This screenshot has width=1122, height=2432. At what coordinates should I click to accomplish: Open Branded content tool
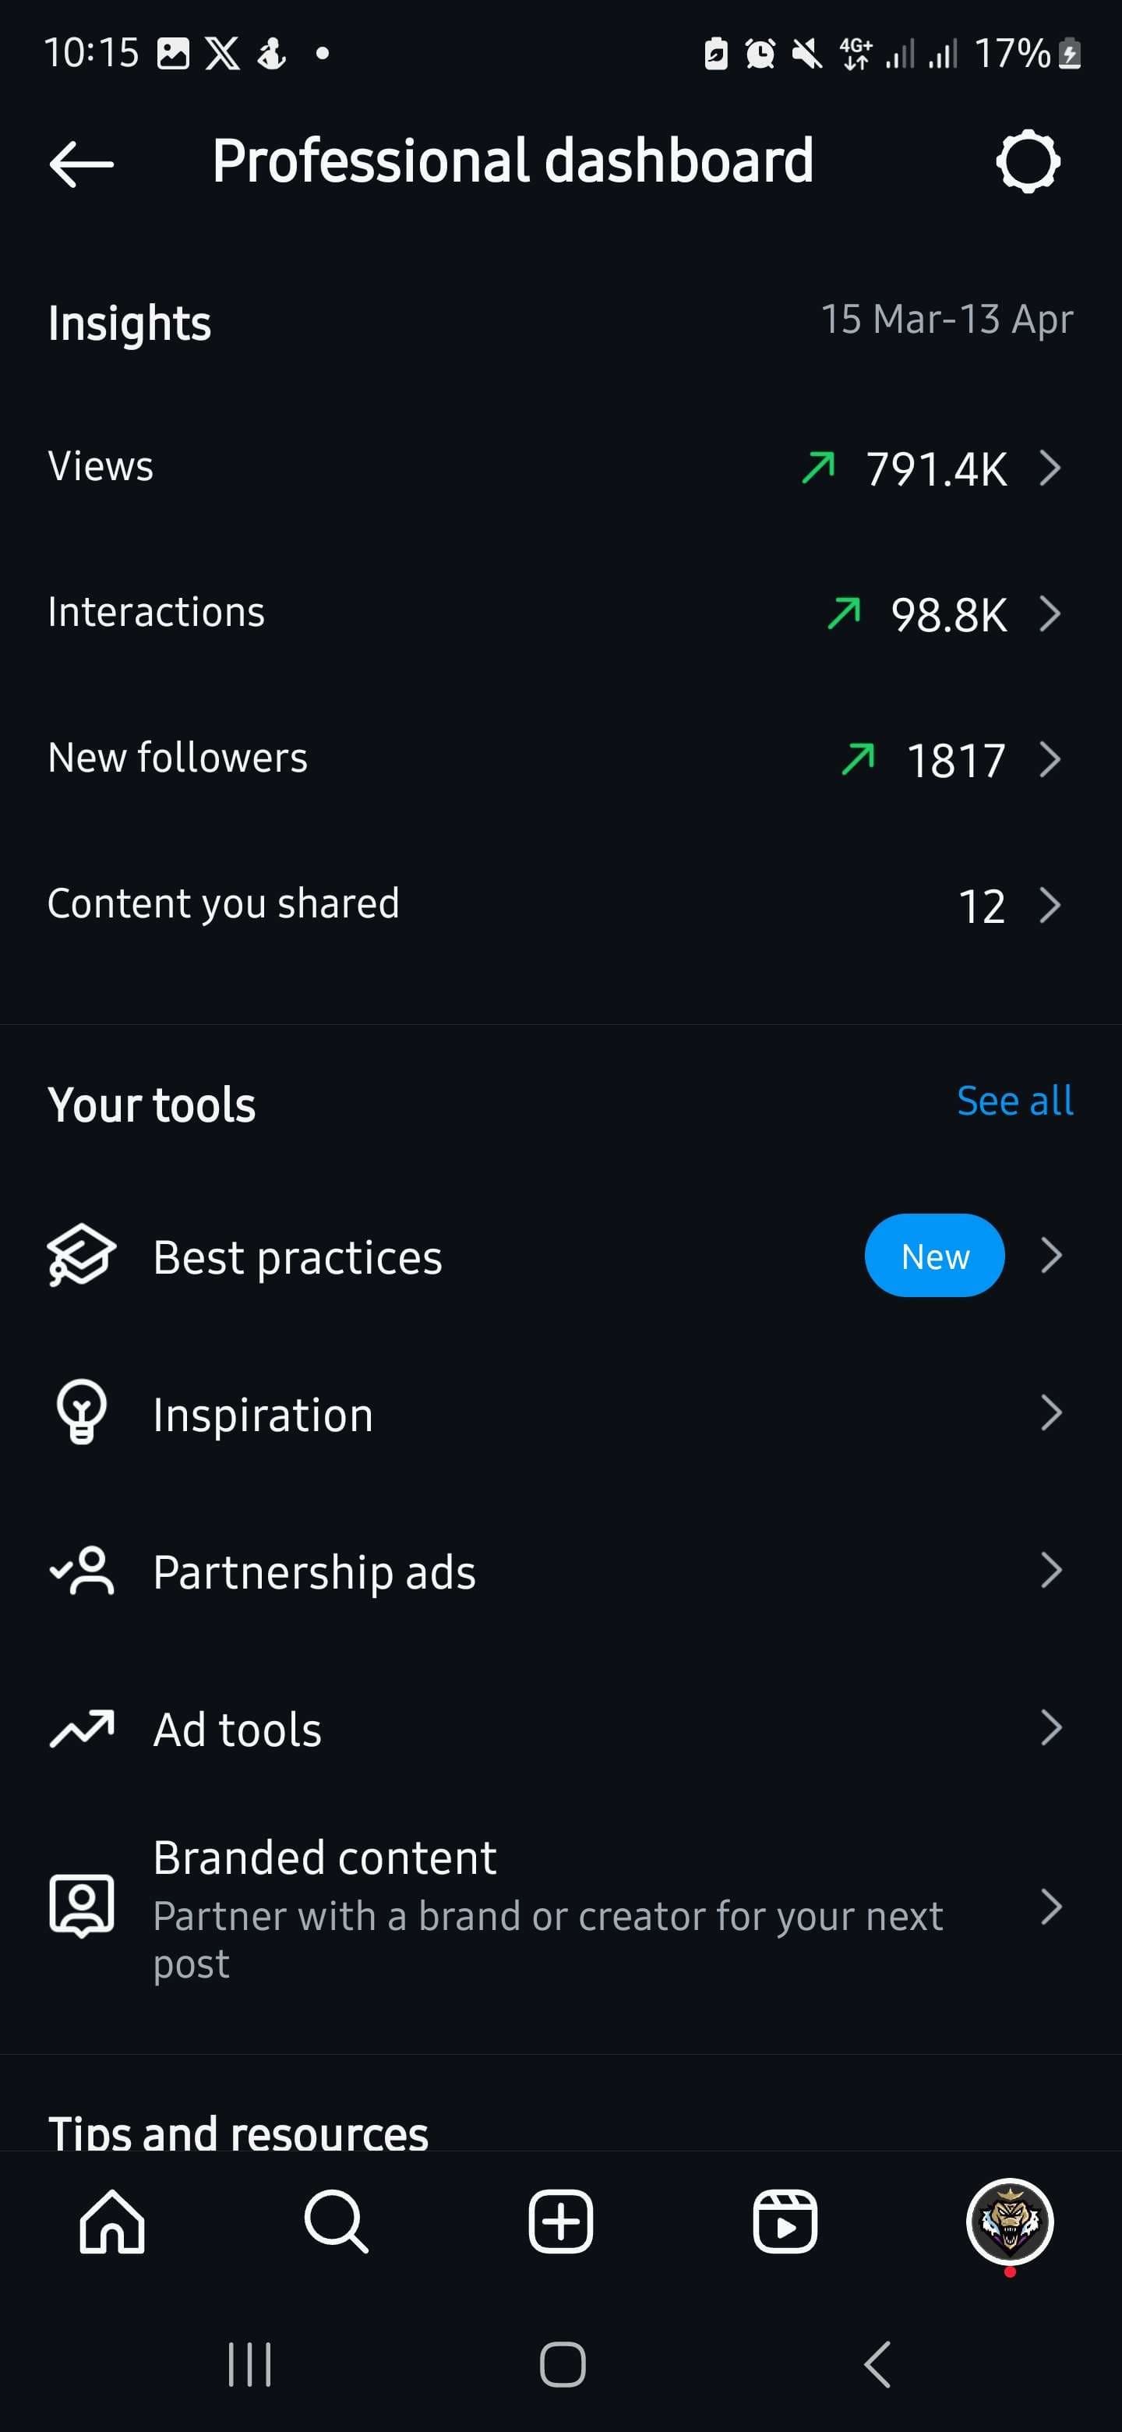tap(560, 1907)
